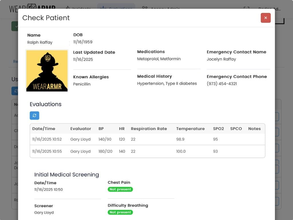293x220 pixels.
Task: Close the Check Patient dialog
Action: (x=266, y=18)
